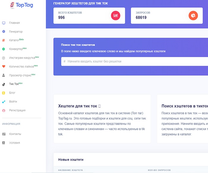The width and height of the screenshot is (208, 173).
Task: Click the Instagram icon beside Инстаграм накрутка
Action: pos(4,58)
